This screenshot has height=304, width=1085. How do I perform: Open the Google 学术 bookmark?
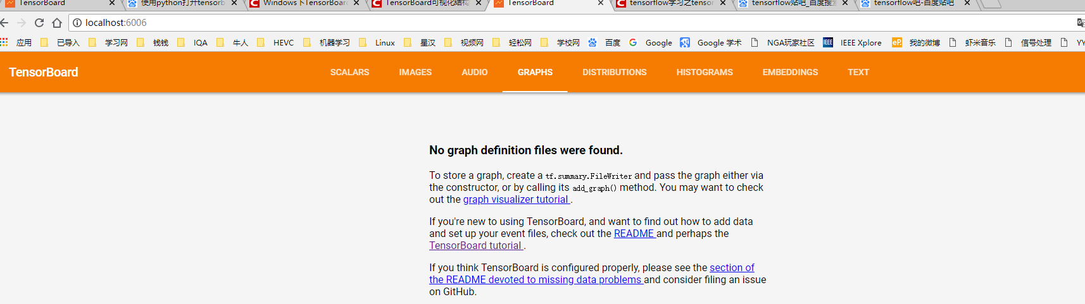click(711, 42)
